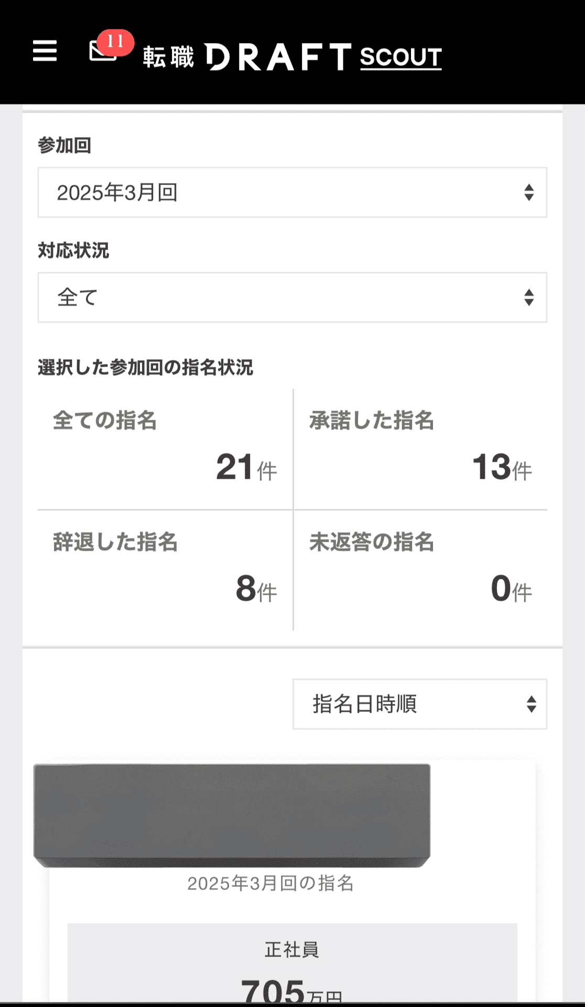Open the hamburger navigation menu
585x1007 pixels.
point(45,51)
